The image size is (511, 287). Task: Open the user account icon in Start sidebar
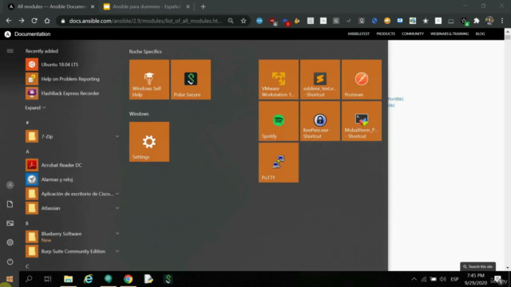point(10,185)
